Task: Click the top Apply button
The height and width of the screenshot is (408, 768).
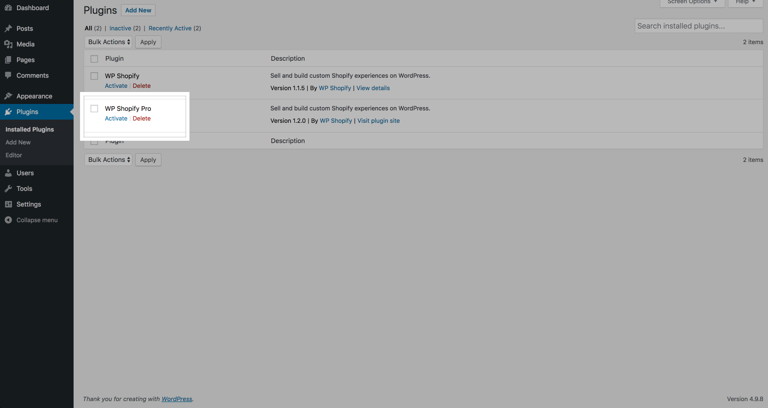Action: click(148, 42)
